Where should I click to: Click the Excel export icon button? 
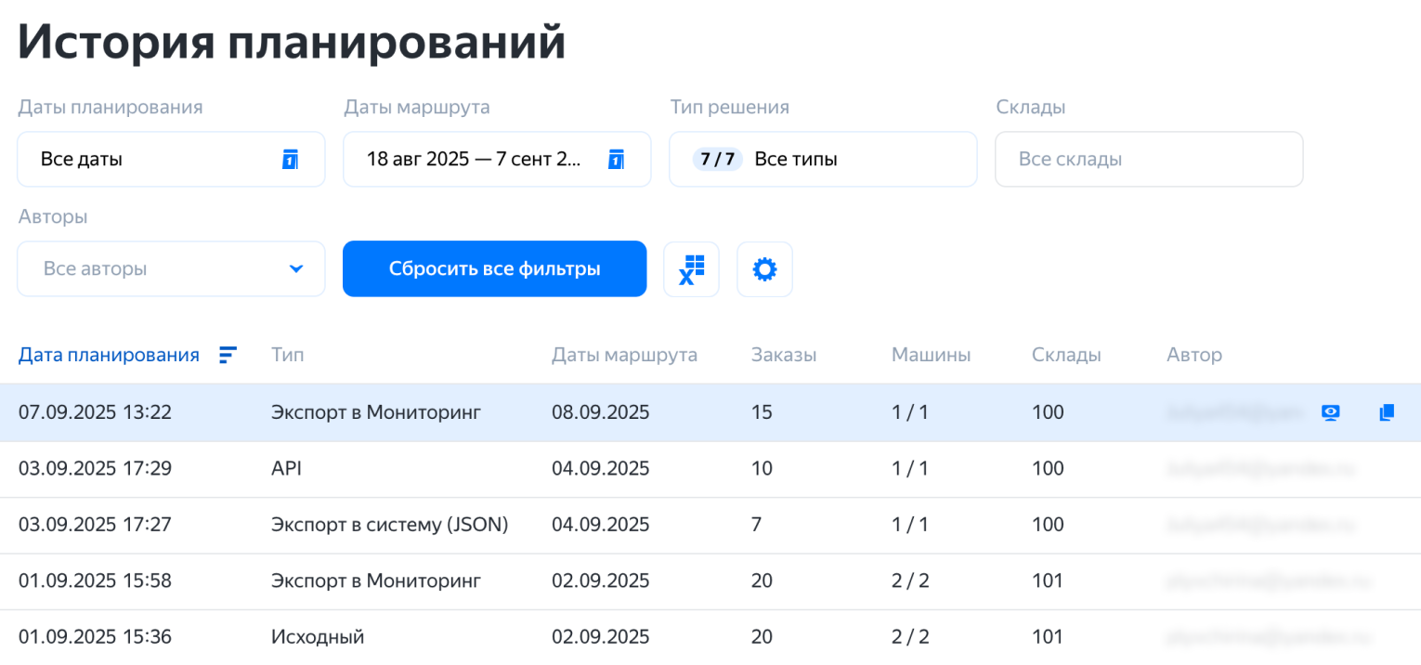pos(691,269)
